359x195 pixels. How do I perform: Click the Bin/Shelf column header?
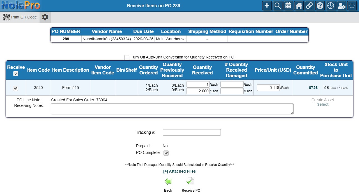(x=126, y=70)
